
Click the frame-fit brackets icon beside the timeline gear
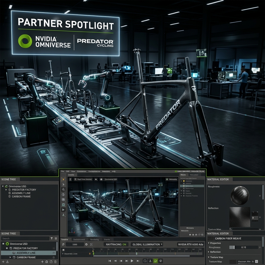(91, 244)
